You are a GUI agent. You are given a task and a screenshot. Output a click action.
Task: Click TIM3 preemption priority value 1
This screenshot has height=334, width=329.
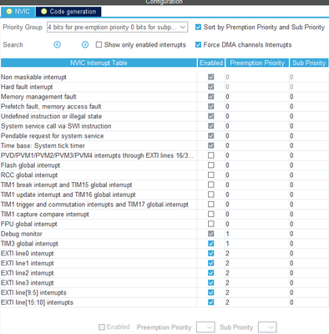coord(227,244)
